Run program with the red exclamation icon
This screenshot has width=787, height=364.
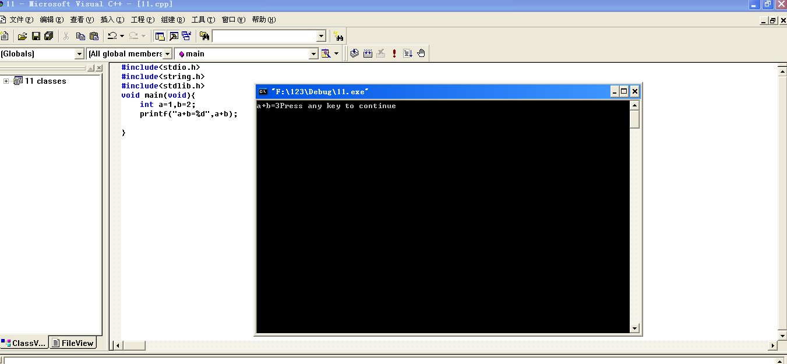pos(394,53)
